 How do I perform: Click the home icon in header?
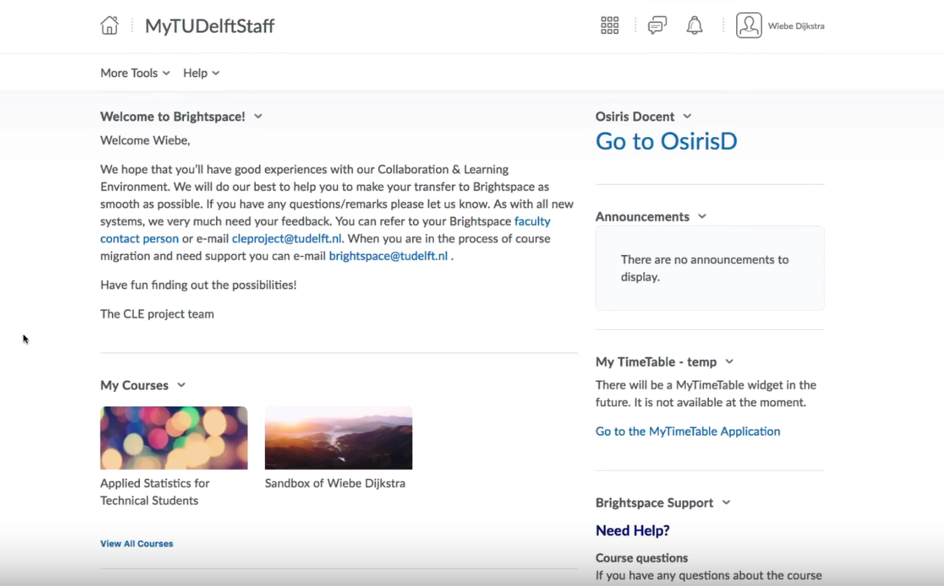coord(109,26)
